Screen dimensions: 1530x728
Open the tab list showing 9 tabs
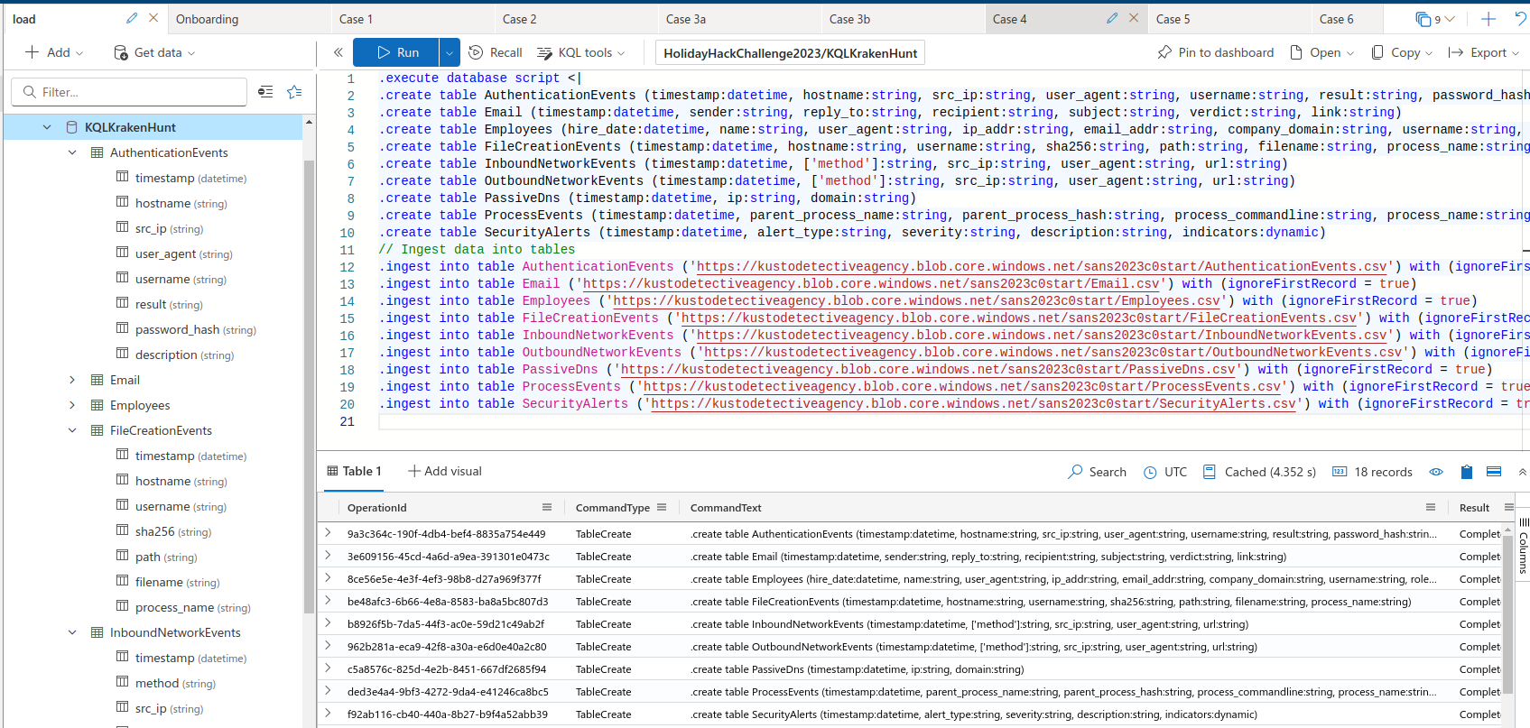click(1435, 19)
